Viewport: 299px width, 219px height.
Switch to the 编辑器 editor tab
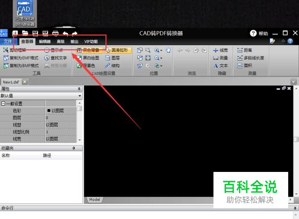pos(45,41)
